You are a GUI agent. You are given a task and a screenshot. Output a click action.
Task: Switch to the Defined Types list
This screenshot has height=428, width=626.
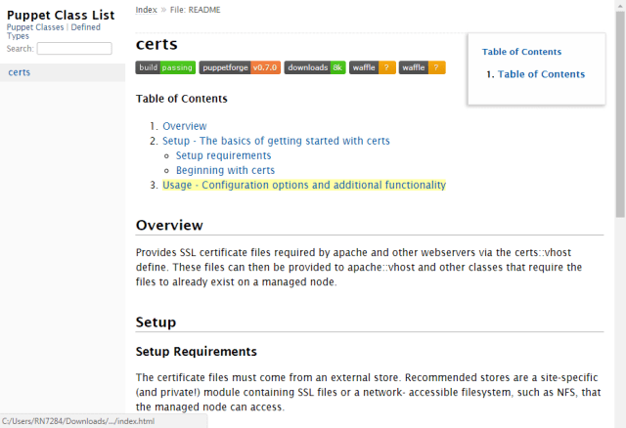click(85, 27)
